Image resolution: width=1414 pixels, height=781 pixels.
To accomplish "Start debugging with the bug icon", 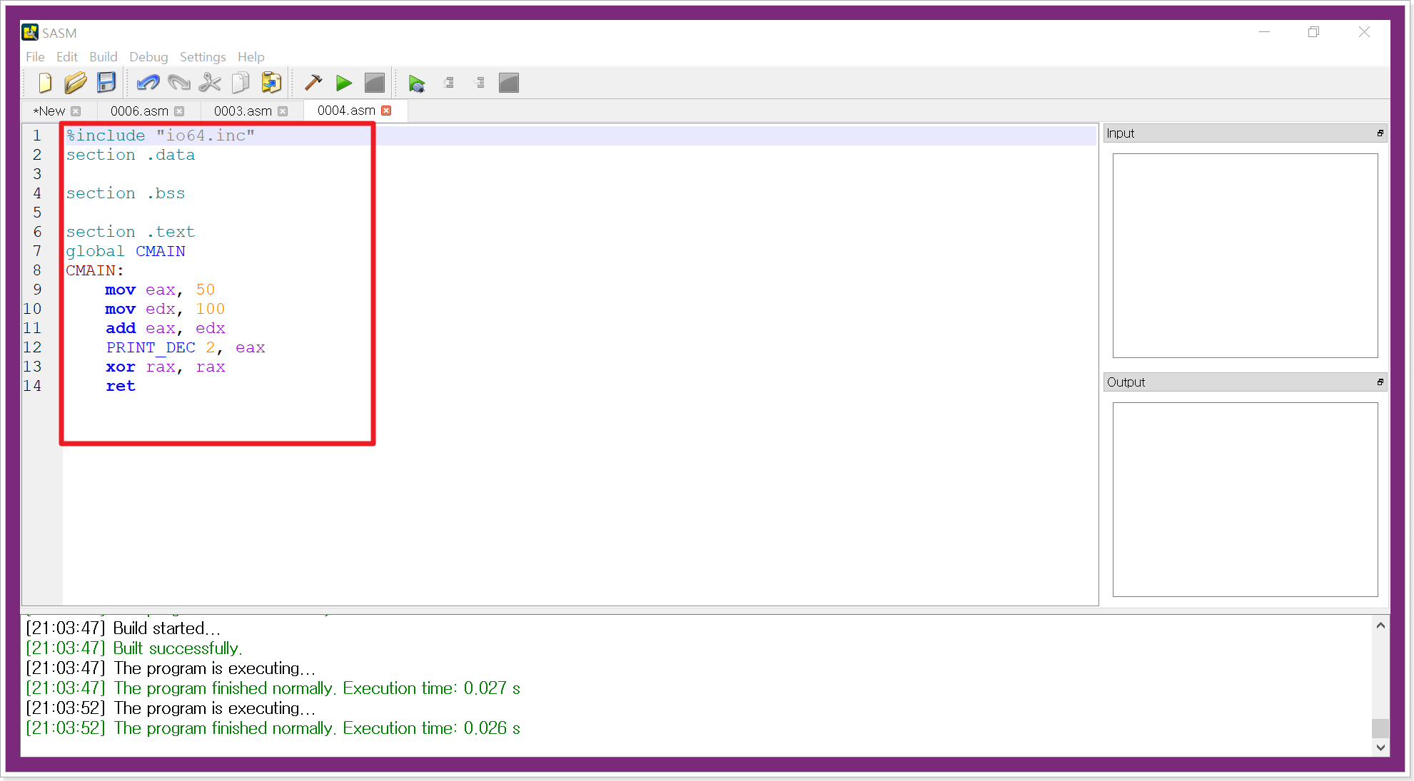I will coord(417,84).
